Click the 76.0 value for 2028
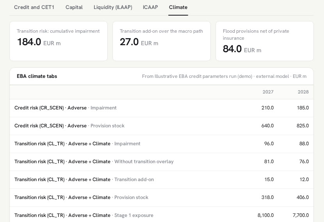 304,162
